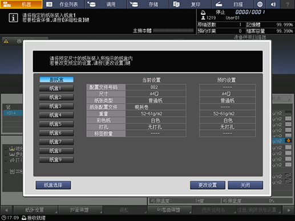Click the yellow warning triangle icon
295x221 pixels.
(x=6, y=41)
